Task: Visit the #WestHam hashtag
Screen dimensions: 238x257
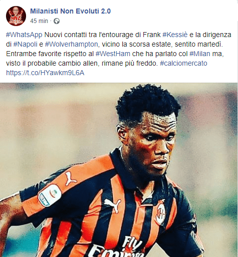Action: coord(113,54)
